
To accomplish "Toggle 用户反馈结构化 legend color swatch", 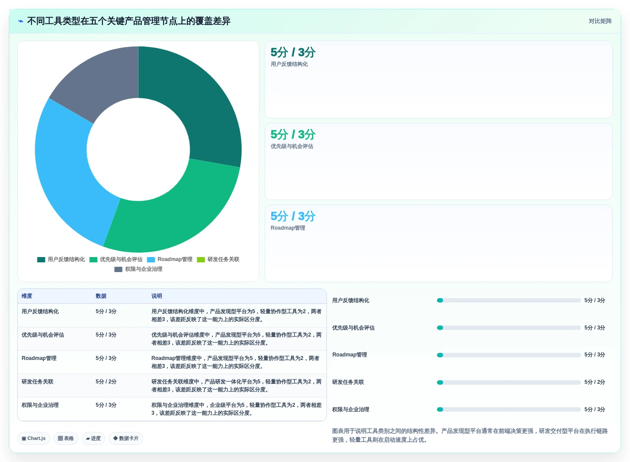I will point(41,260).
